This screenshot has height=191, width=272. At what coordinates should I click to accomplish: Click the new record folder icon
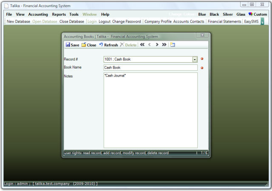coord(173,45)
